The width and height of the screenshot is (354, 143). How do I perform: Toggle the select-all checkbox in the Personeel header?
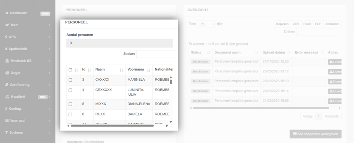70,70
